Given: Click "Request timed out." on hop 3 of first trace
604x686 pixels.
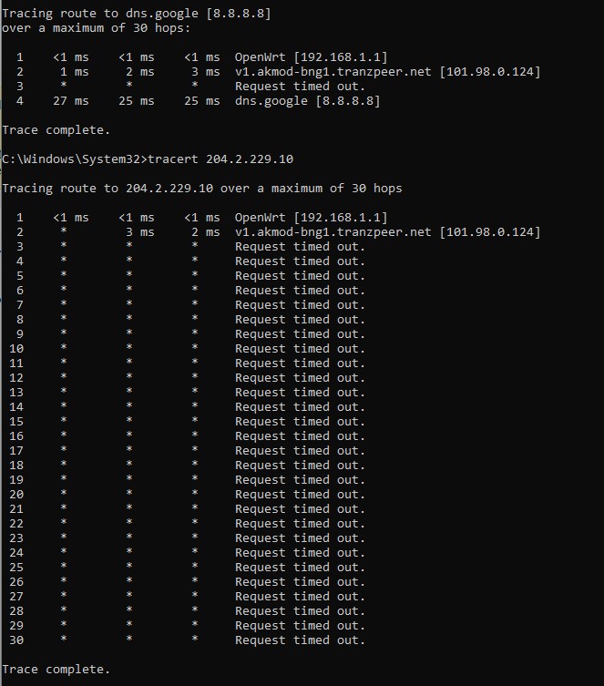Looking at the screenshot, I should click(300, 86).
